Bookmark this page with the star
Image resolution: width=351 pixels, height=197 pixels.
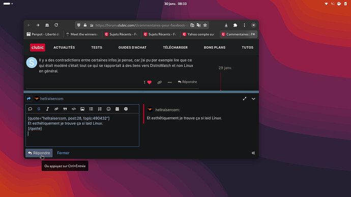(205, 25)
